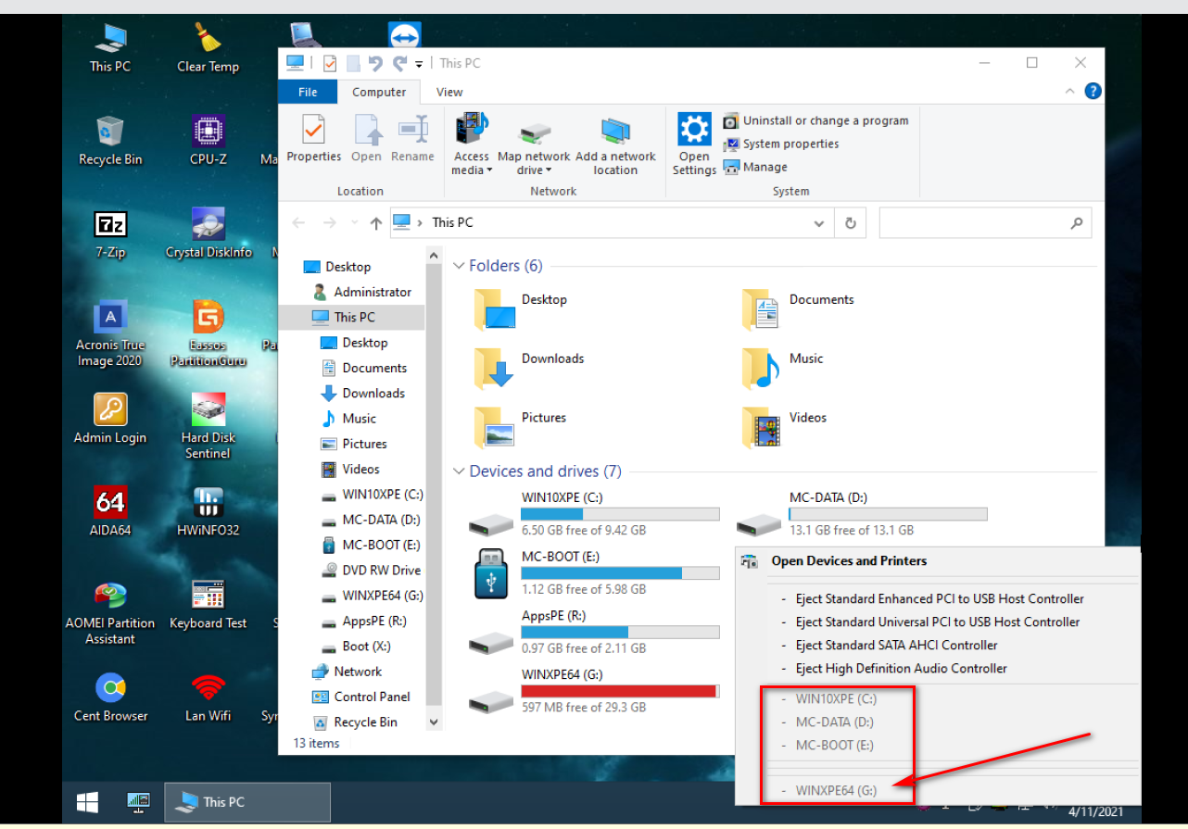Choose Open Devices and Printers
The width and height of the screenshot is (1188, 829).
tap(849, 560)
